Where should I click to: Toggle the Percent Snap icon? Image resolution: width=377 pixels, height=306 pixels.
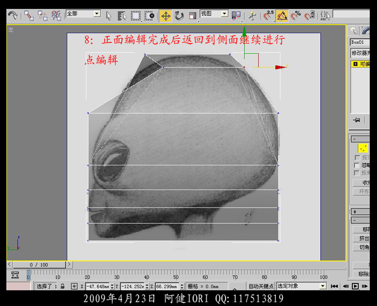pyautogui.click(x=296, y=16)
